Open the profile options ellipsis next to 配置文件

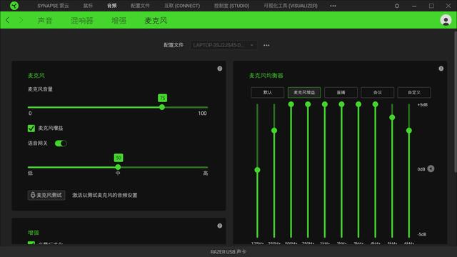point(266,45)
